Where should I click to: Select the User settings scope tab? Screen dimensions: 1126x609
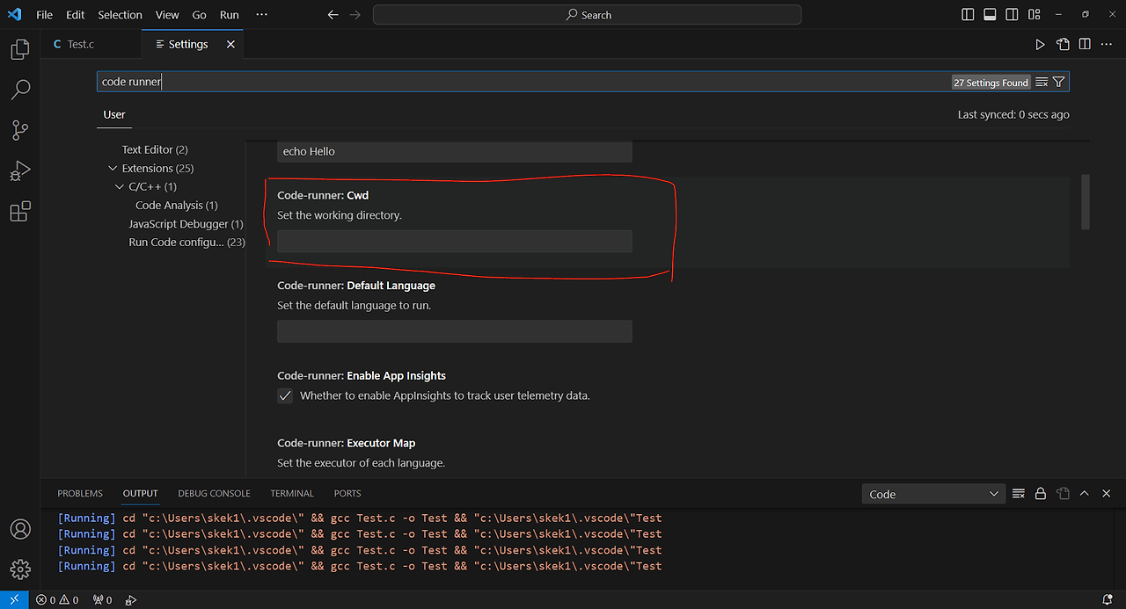tap(114, 114)
